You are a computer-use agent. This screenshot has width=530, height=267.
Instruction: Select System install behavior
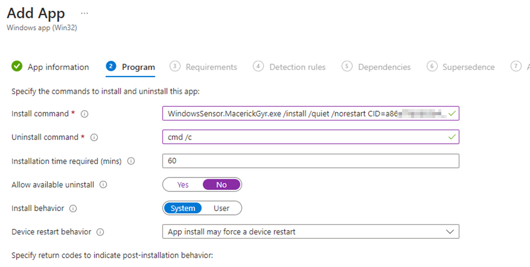pyautogui.click(x=183, y=208)
